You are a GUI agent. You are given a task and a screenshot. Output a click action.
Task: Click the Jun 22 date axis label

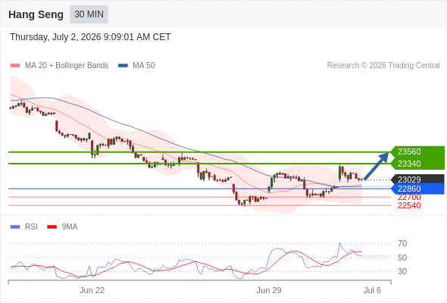pos(92,290)
